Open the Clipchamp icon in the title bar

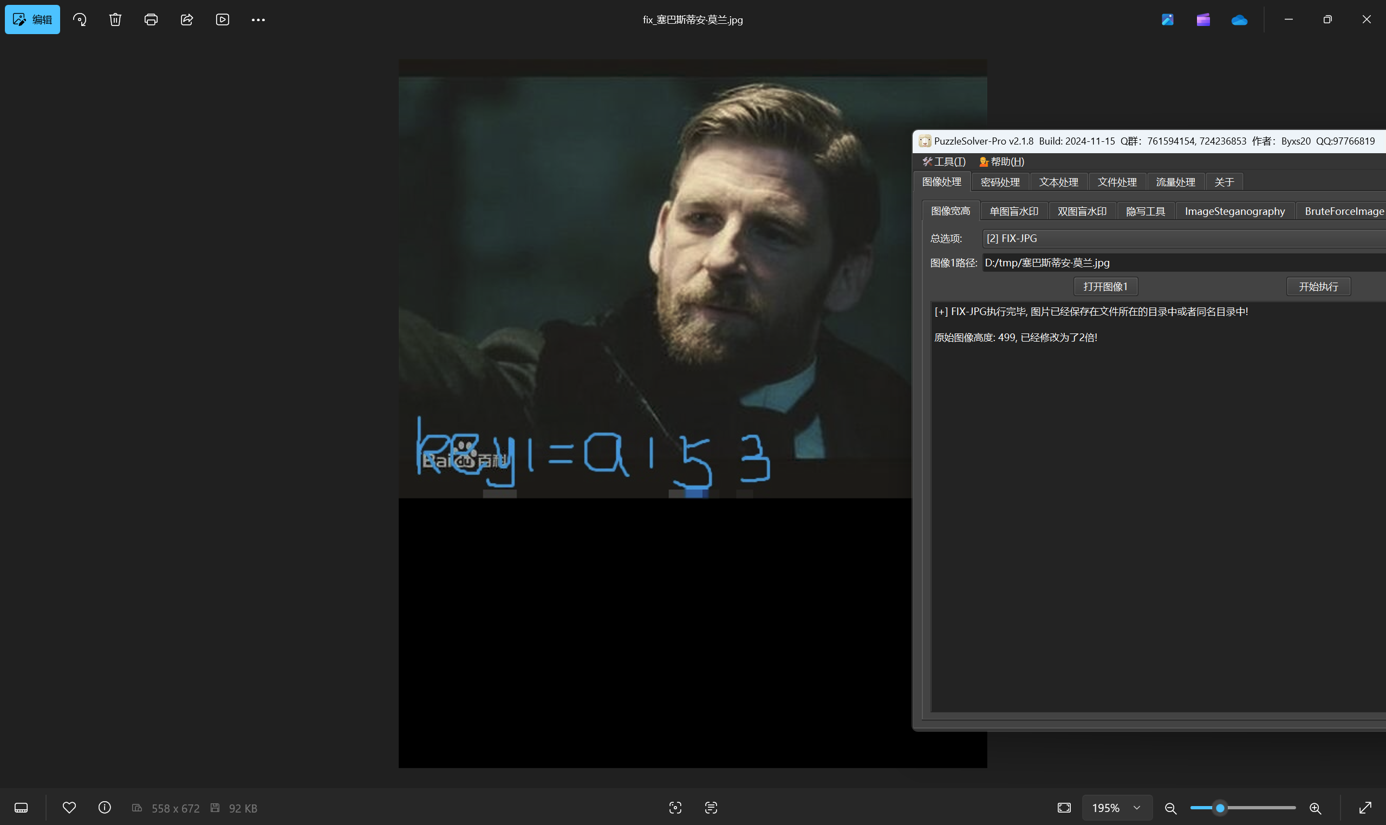click(1203, 19)
